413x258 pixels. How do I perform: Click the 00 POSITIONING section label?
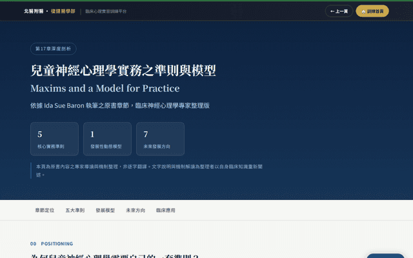click(x=52, y=244)
